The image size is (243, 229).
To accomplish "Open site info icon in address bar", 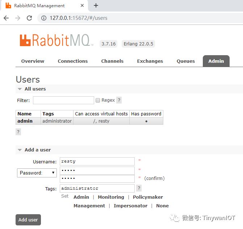I will [x=44, y=18].
